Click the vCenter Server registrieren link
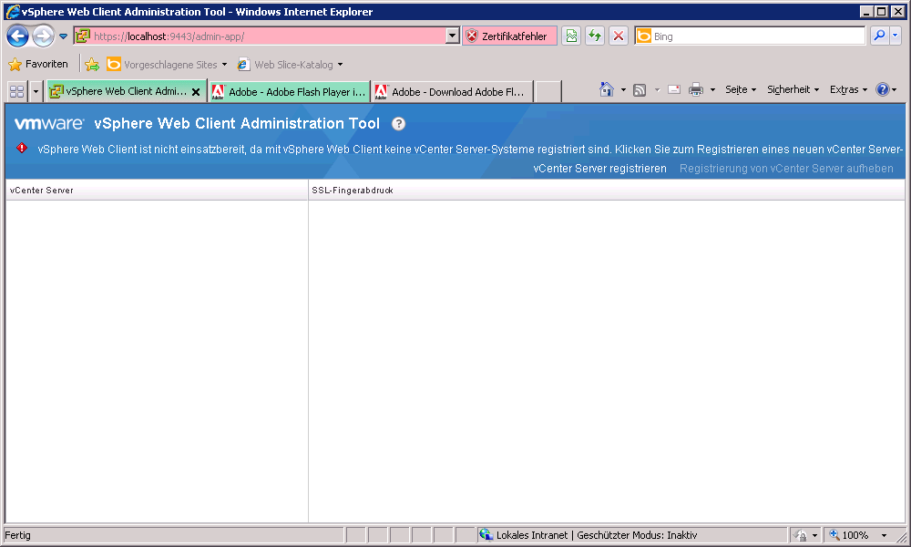Image resolution: width=911 pixels, height=547 pixels. point(599,169)
